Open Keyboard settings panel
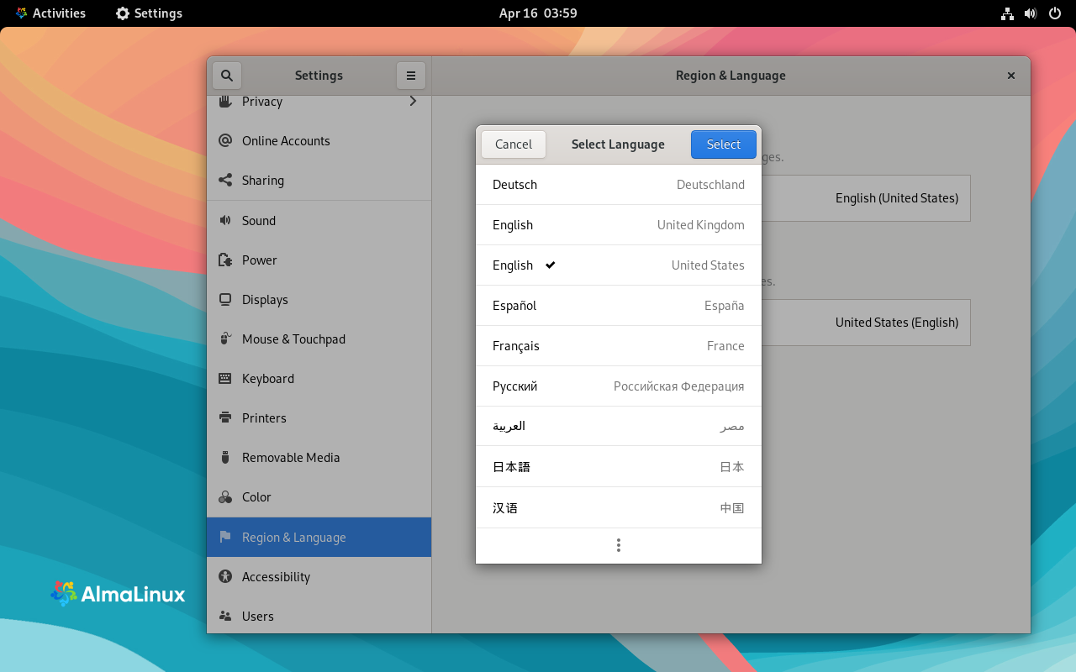 click(268, 379)
